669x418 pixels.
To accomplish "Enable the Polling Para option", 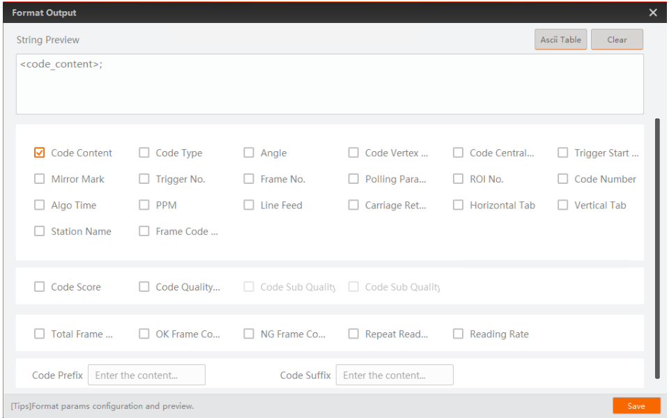I will pyautogui.click(x=353, y=179).
